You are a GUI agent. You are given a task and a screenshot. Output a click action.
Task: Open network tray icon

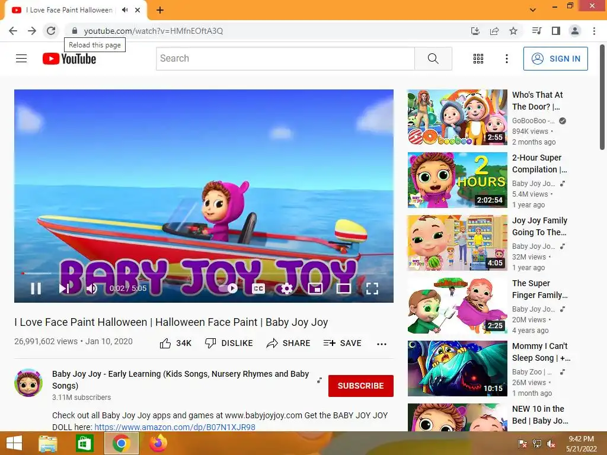(x=537, y=444)
